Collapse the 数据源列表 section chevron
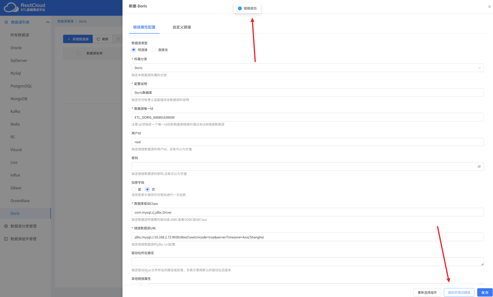 tap(47, 22)
